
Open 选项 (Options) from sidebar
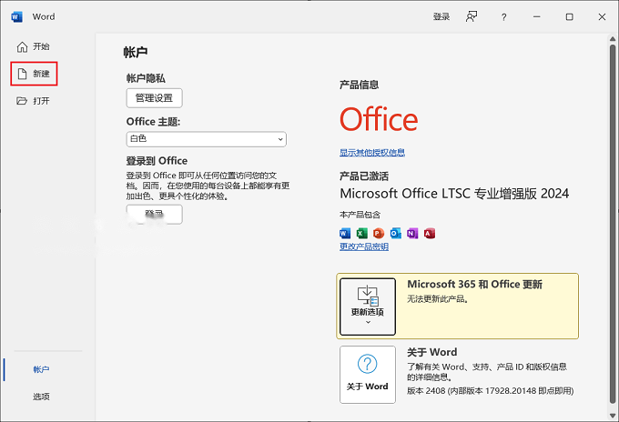41,397
